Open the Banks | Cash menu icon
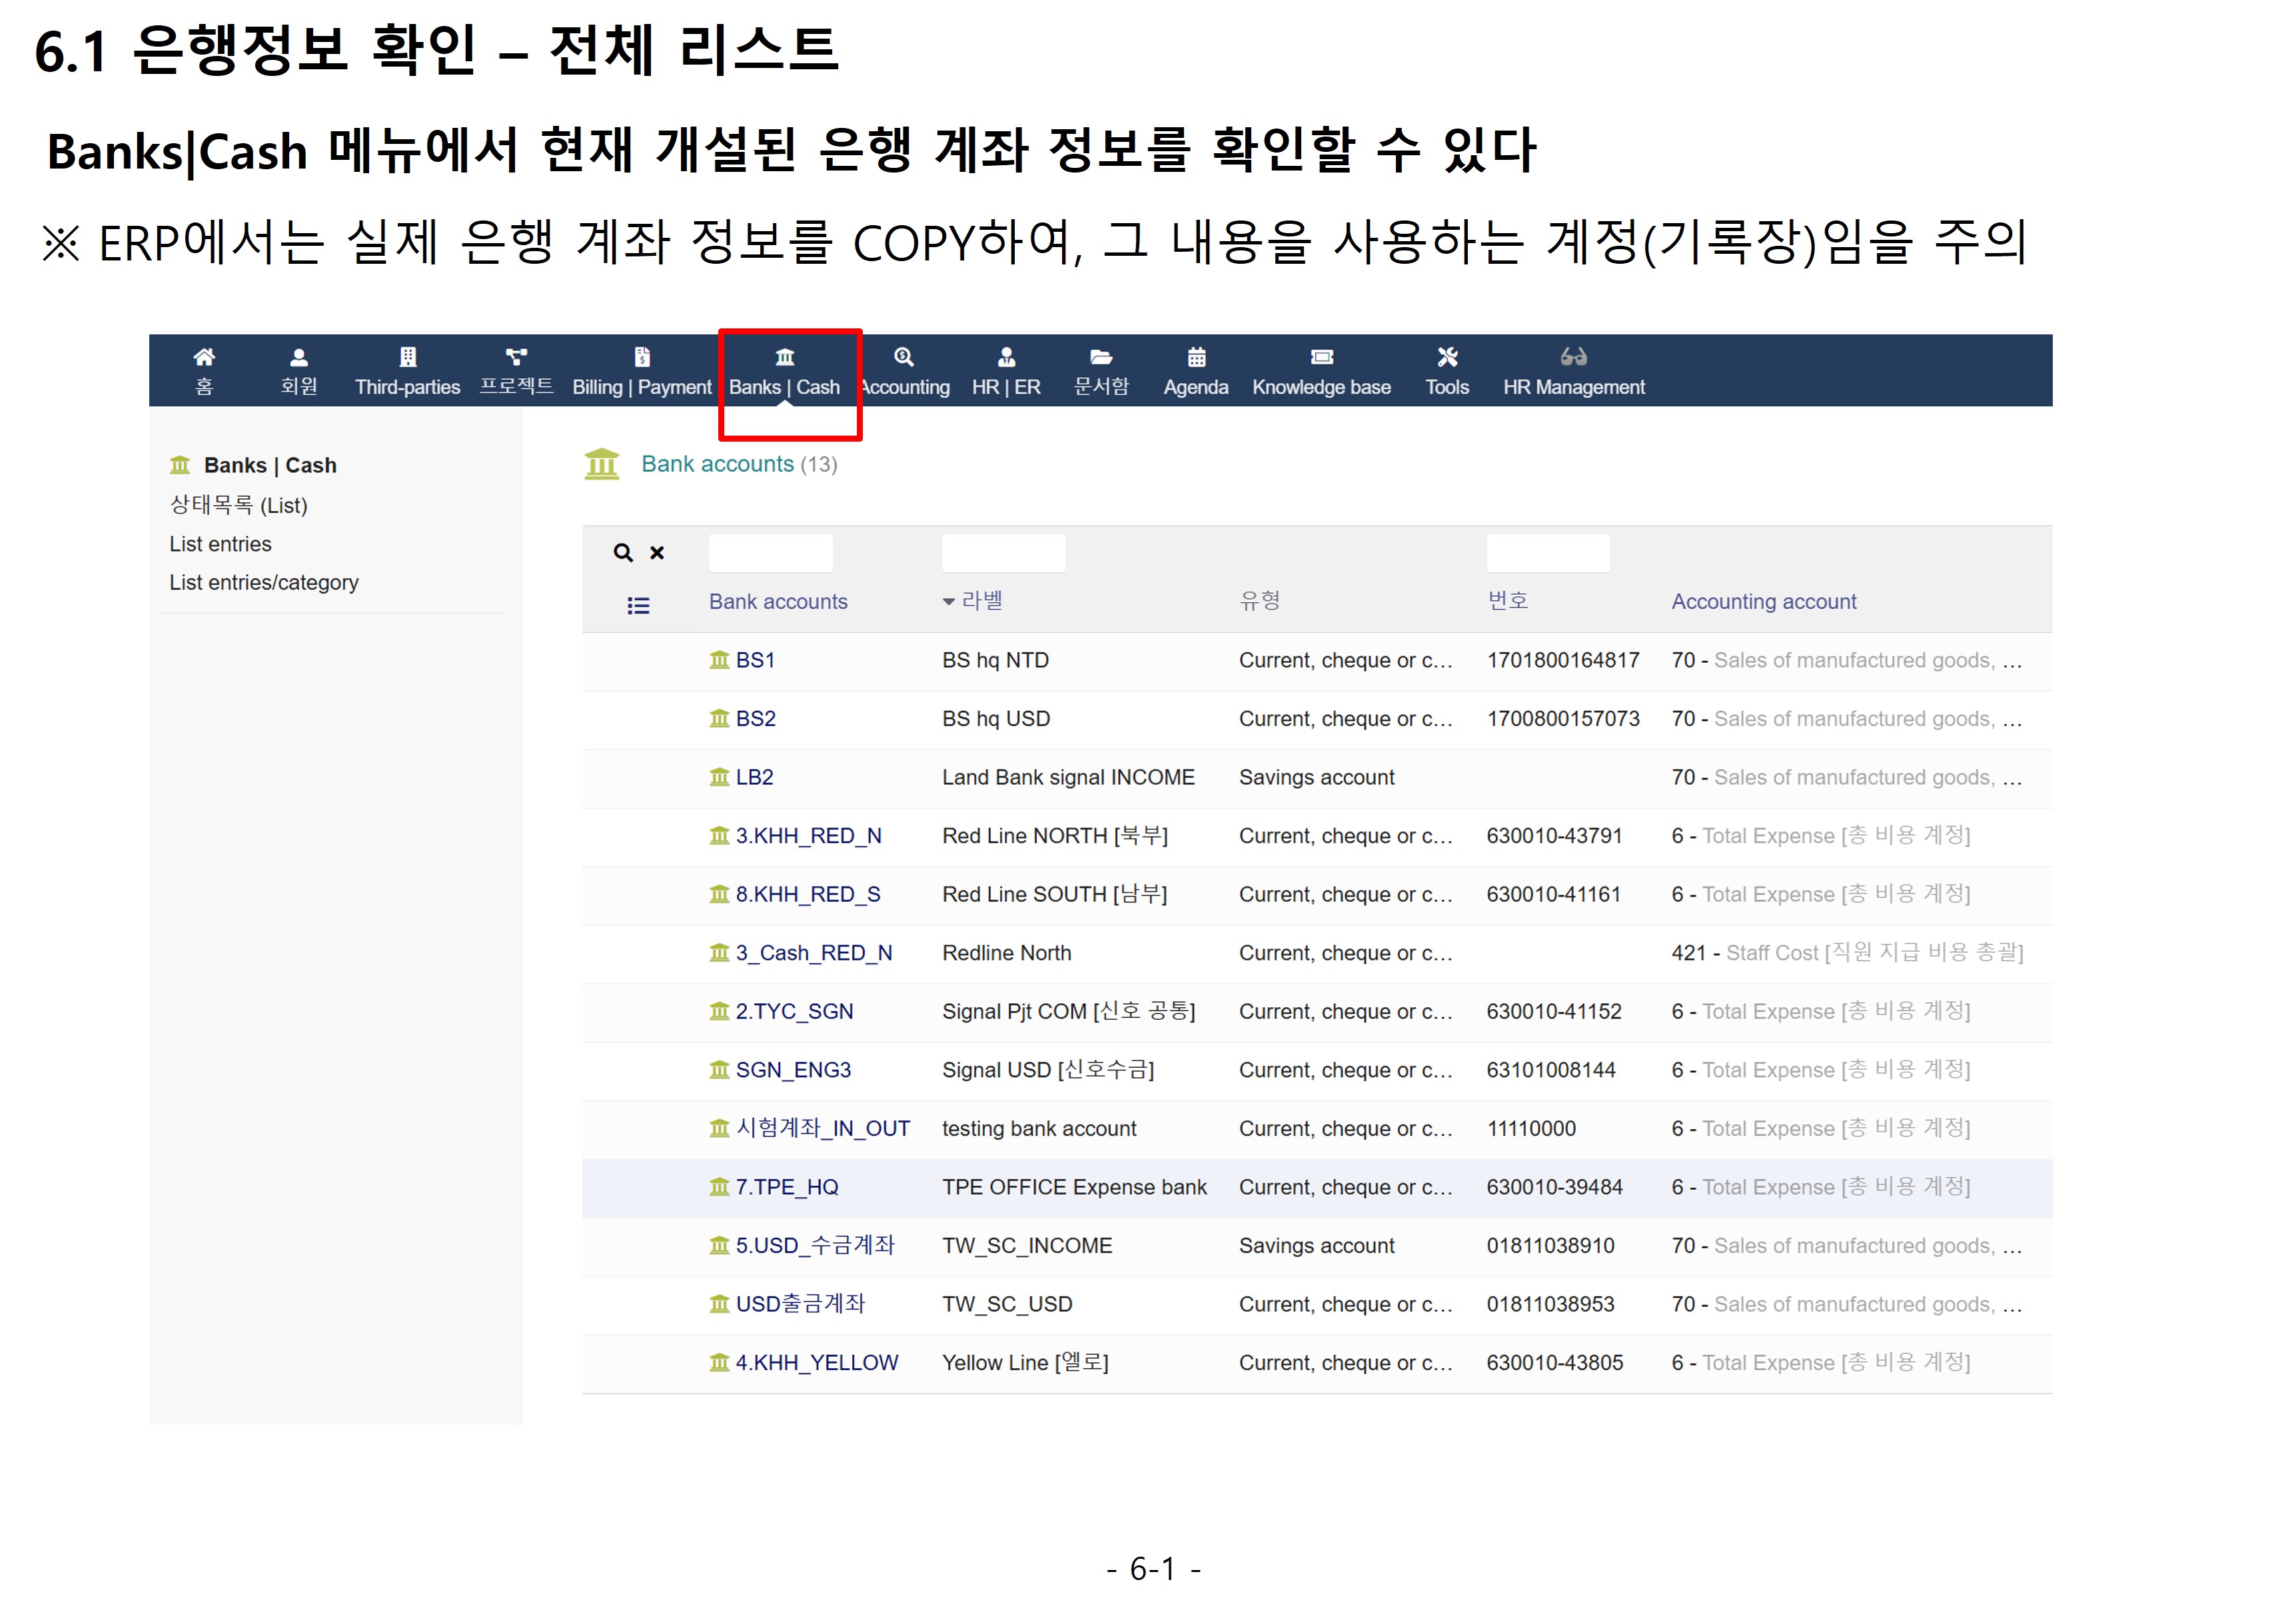Image resolution: width=2296 pixels, height=1606 pixels. point(785,357)
